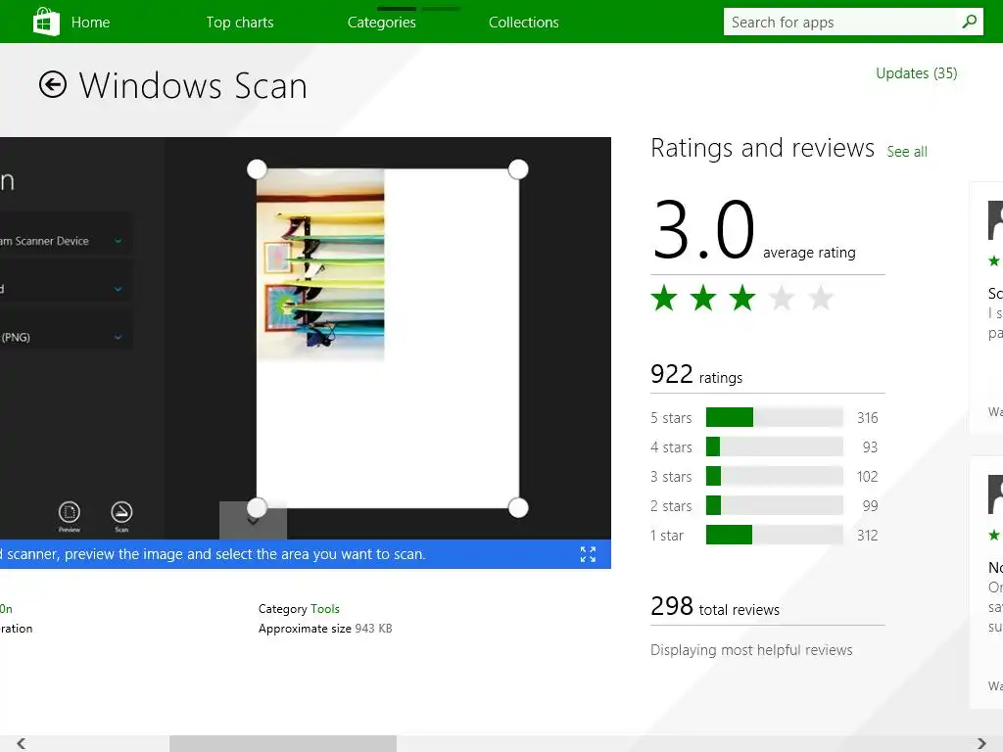
Task: Click the 298 total reviews text
Action: coord(714,606)
